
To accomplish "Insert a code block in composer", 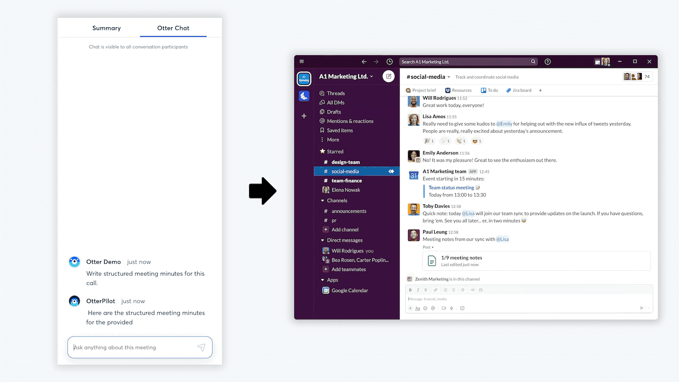I will click(480, 290).
